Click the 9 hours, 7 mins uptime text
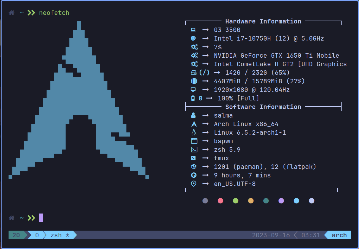 [242, 175]
